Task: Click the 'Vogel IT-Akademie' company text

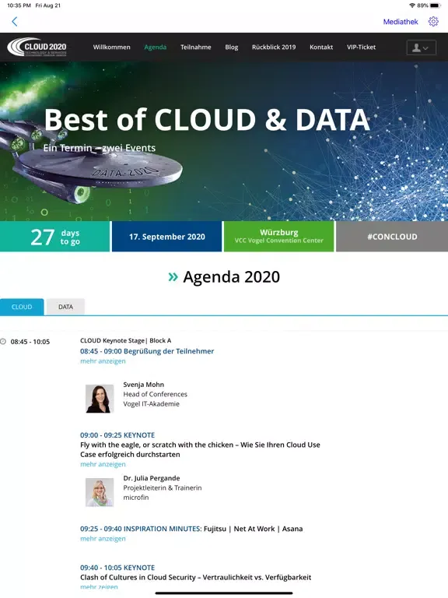Action: [151, 403]
